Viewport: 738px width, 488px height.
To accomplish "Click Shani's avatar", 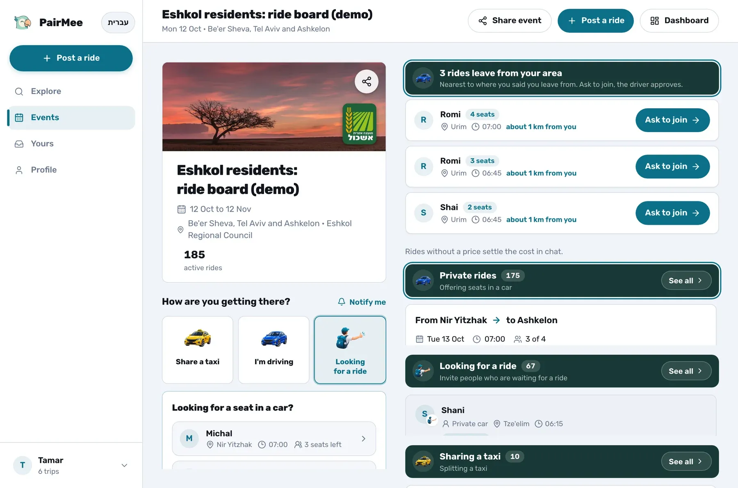I will click(x=425, y=415).
